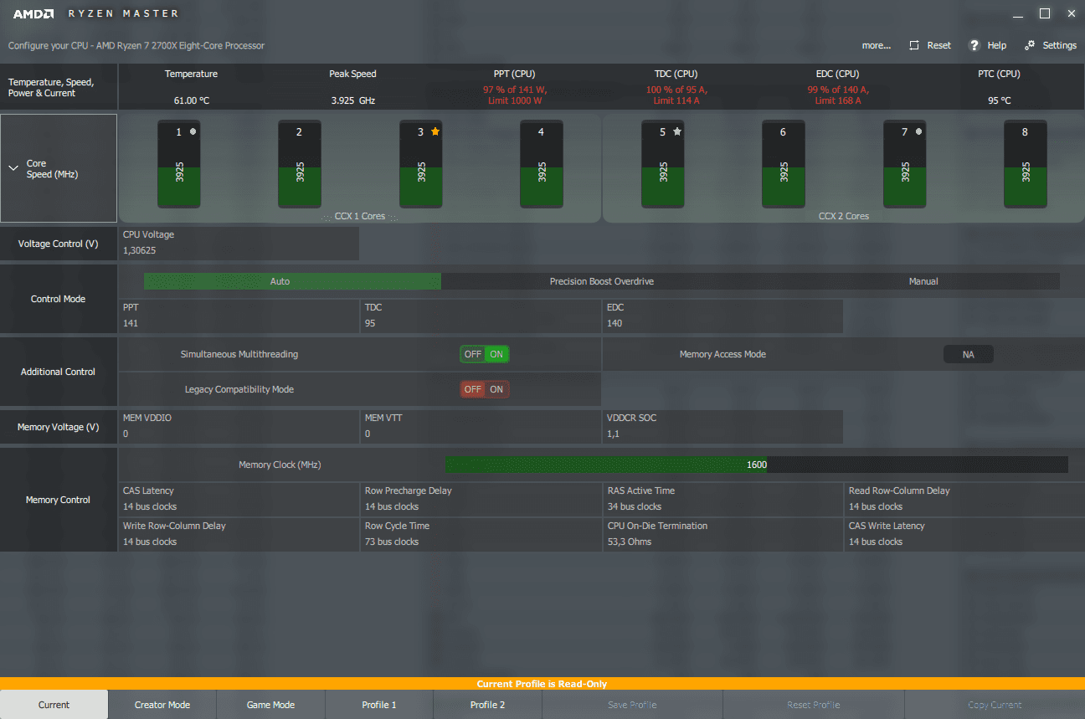Open the Profile 1 tab

pos(379,705)
